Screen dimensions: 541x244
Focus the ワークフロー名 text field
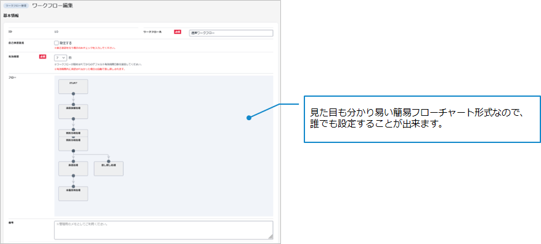[x=231, y=33]
